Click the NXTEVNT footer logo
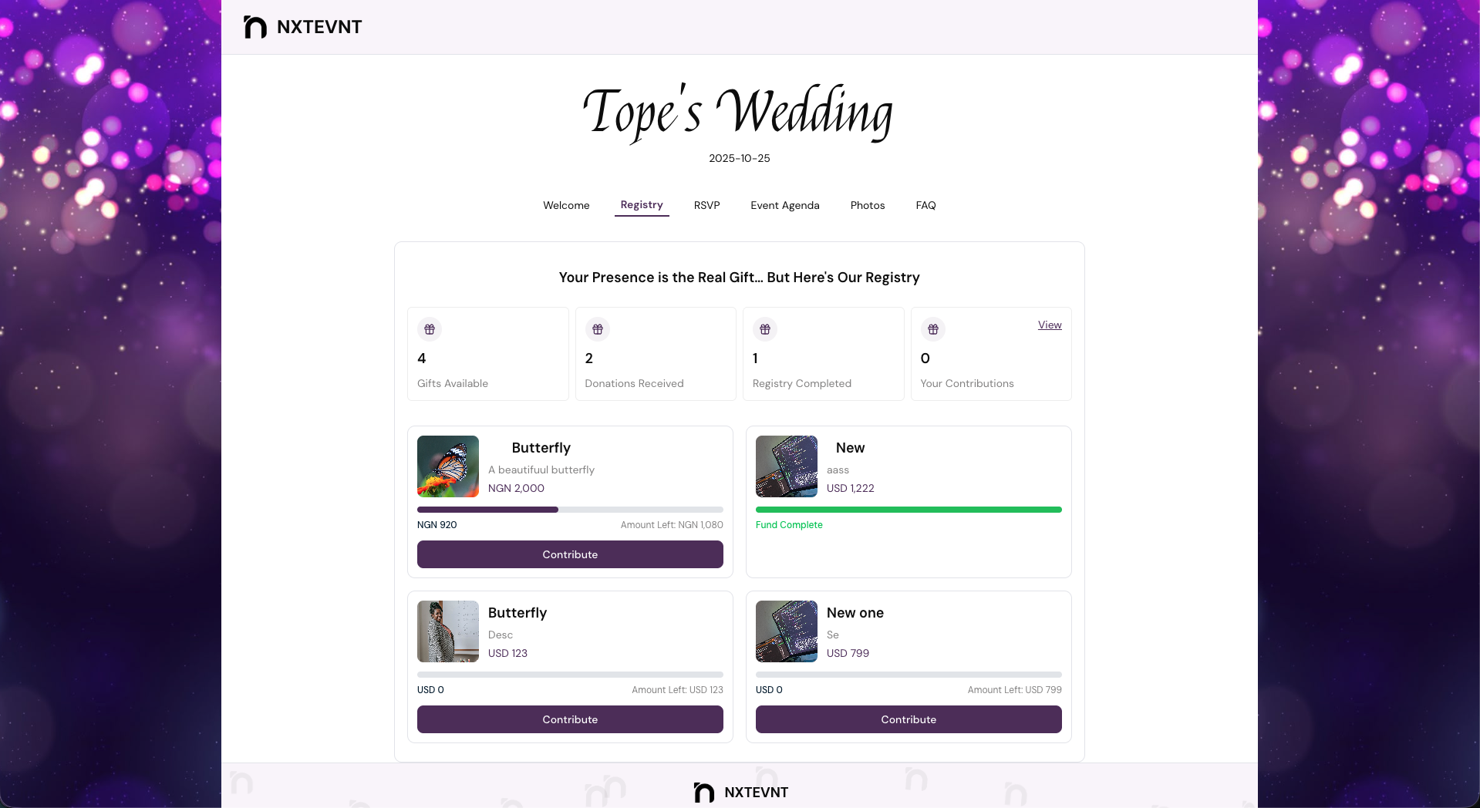The image size is (1480, 808). point(740,792)
